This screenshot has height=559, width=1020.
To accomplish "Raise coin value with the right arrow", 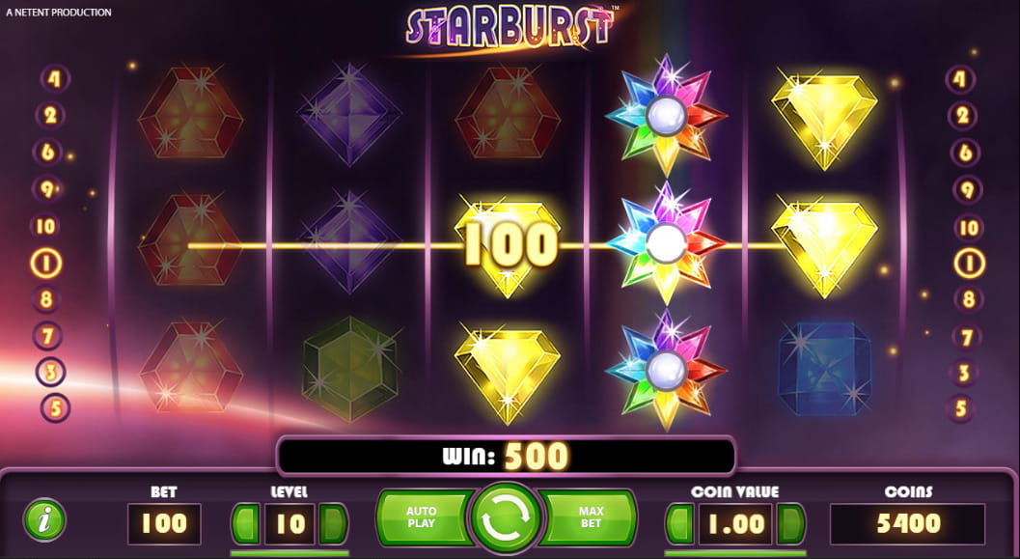I will [791, 522].
